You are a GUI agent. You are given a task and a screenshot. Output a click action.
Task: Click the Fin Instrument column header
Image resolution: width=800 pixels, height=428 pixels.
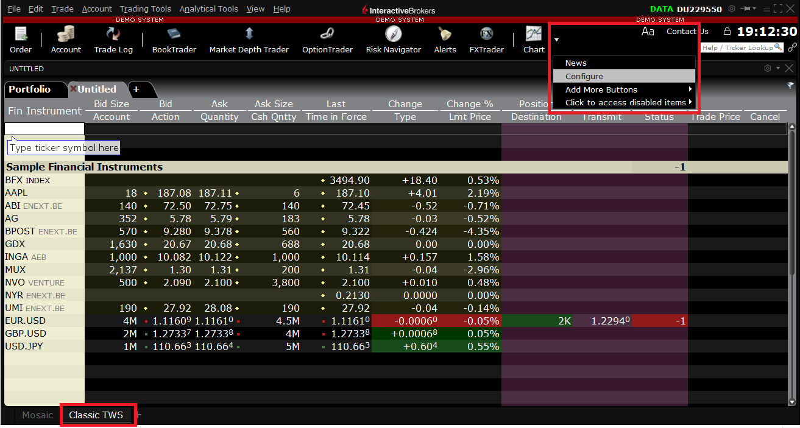pos(44,111)
